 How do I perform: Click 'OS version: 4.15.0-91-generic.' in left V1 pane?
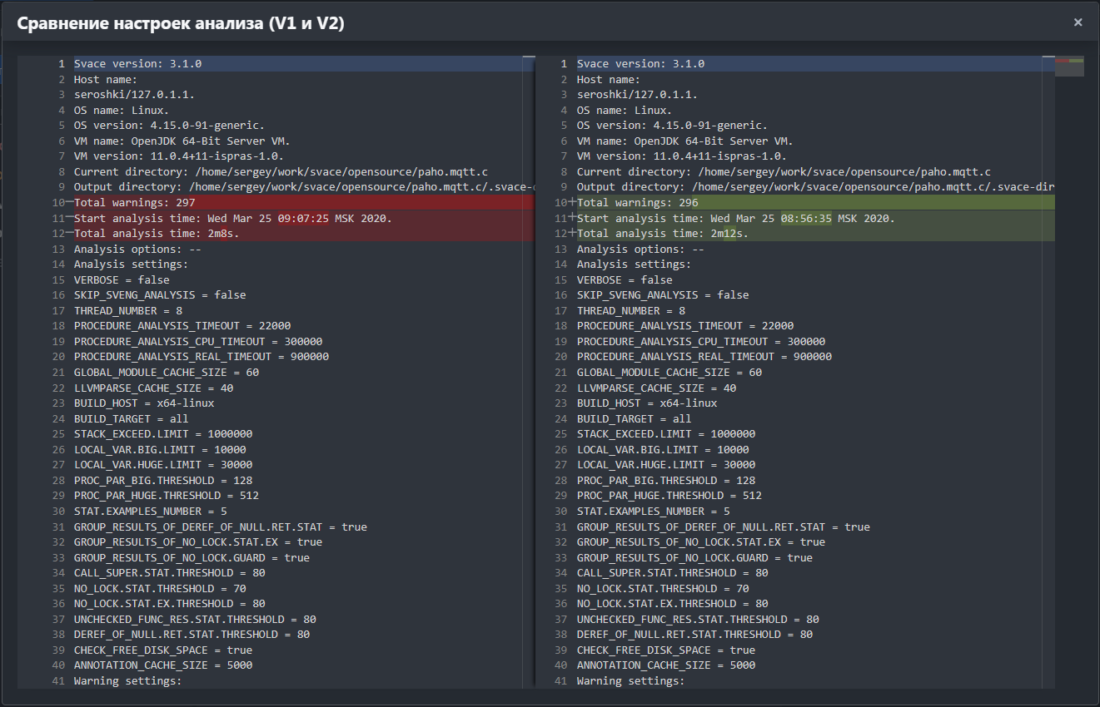click(x=170, y=126)
